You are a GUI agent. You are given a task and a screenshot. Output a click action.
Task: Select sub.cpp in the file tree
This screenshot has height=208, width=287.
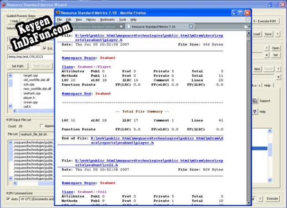pos(29,84)
